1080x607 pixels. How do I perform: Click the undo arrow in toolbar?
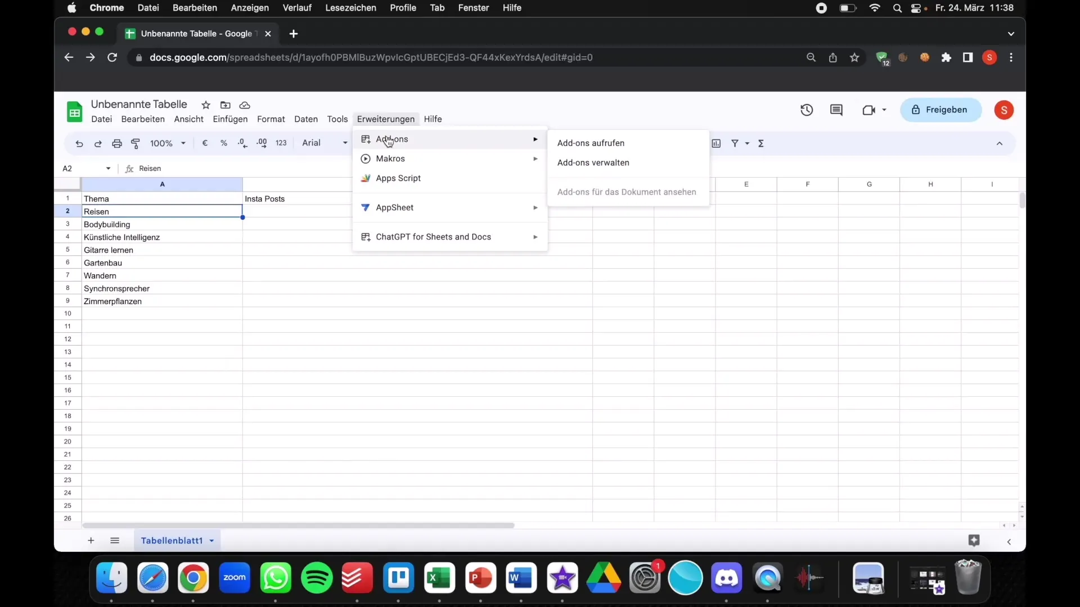(79, 144)
